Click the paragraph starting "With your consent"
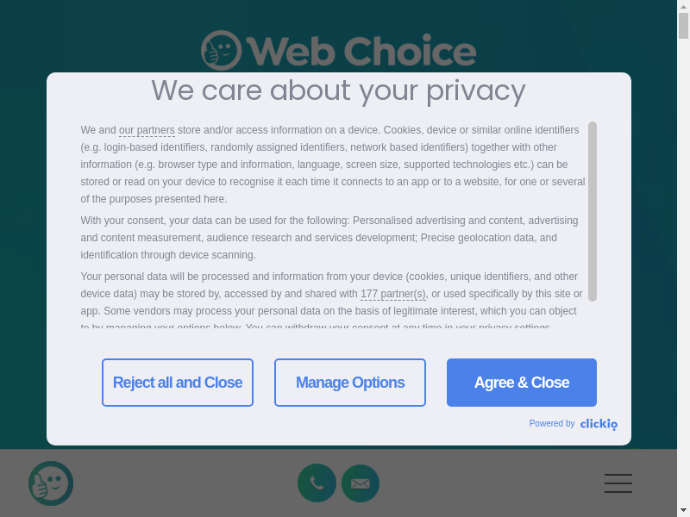690x517 pixels. click(x=329, y=238)
